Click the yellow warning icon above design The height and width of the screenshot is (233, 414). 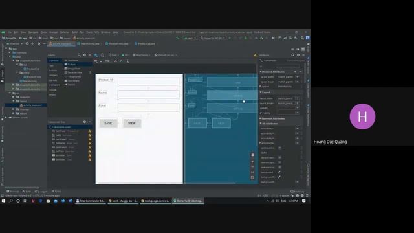(255, 55)
